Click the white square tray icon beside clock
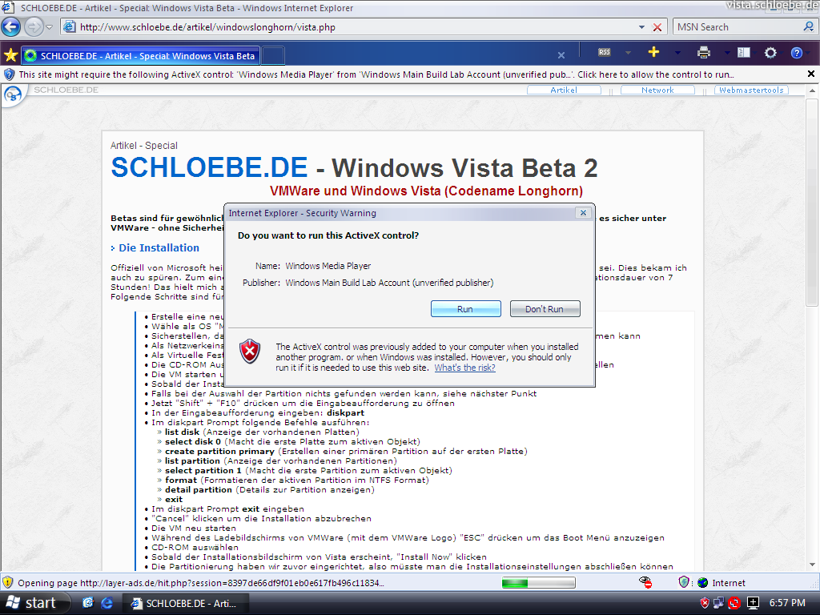 [753, 603]
